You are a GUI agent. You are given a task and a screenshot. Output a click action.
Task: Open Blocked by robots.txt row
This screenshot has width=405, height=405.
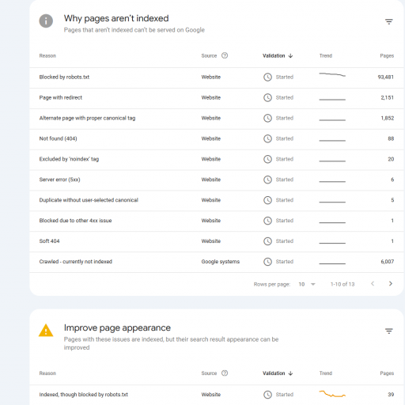coord(216,78)
